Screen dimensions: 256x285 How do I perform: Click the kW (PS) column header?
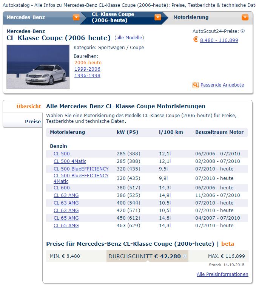point(128,132)
